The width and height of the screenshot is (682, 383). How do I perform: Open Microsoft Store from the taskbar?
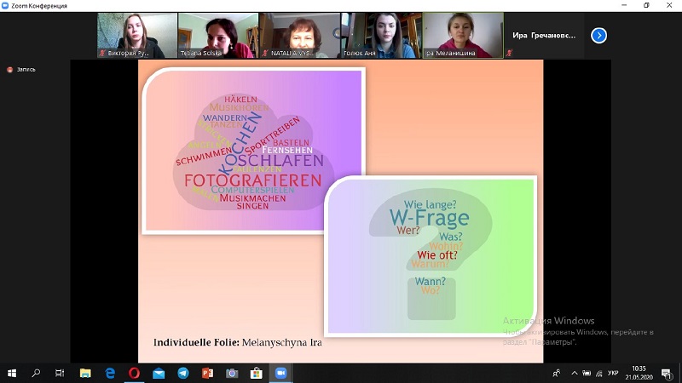(x=256, y=373)
